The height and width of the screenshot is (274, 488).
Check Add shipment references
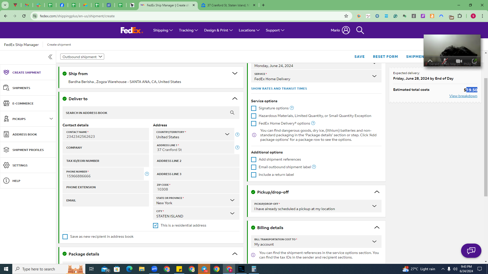254,160
